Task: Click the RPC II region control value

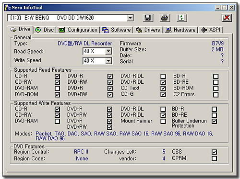Action: (81, 152)
